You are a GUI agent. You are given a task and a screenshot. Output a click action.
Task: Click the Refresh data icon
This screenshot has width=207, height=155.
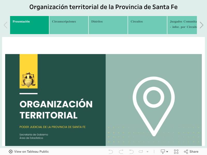tap(141, 152)
